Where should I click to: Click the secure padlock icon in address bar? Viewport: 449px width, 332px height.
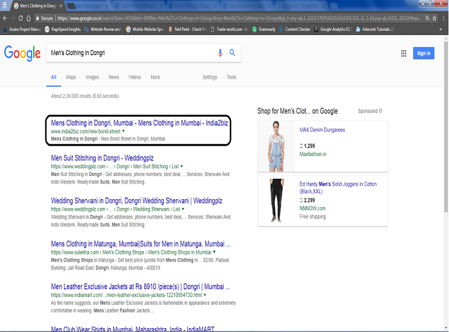tap(37, 18)
